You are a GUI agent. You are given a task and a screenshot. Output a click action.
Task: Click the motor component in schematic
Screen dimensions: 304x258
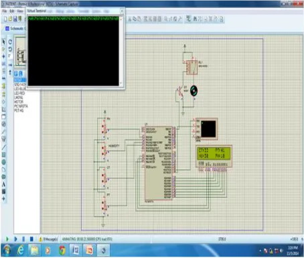tap(194, 91)
